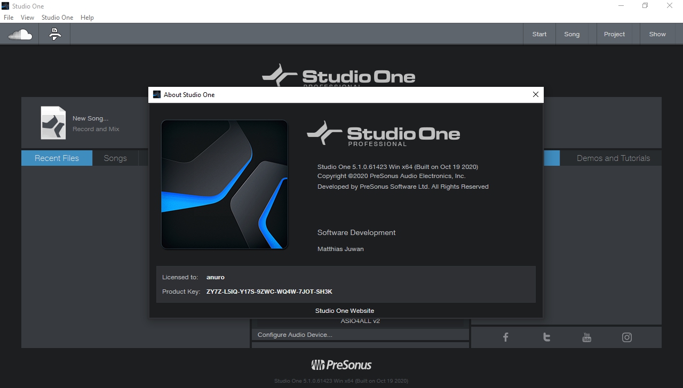Viewport: 683px width, 388px height.
Task: Select the Songs tab
Action: pos(115,158)
